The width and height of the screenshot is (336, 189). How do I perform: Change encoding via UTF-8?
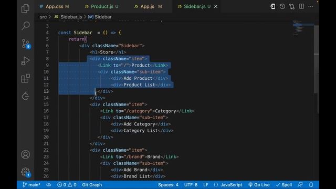pyautogui.click(x=191, y=185)
